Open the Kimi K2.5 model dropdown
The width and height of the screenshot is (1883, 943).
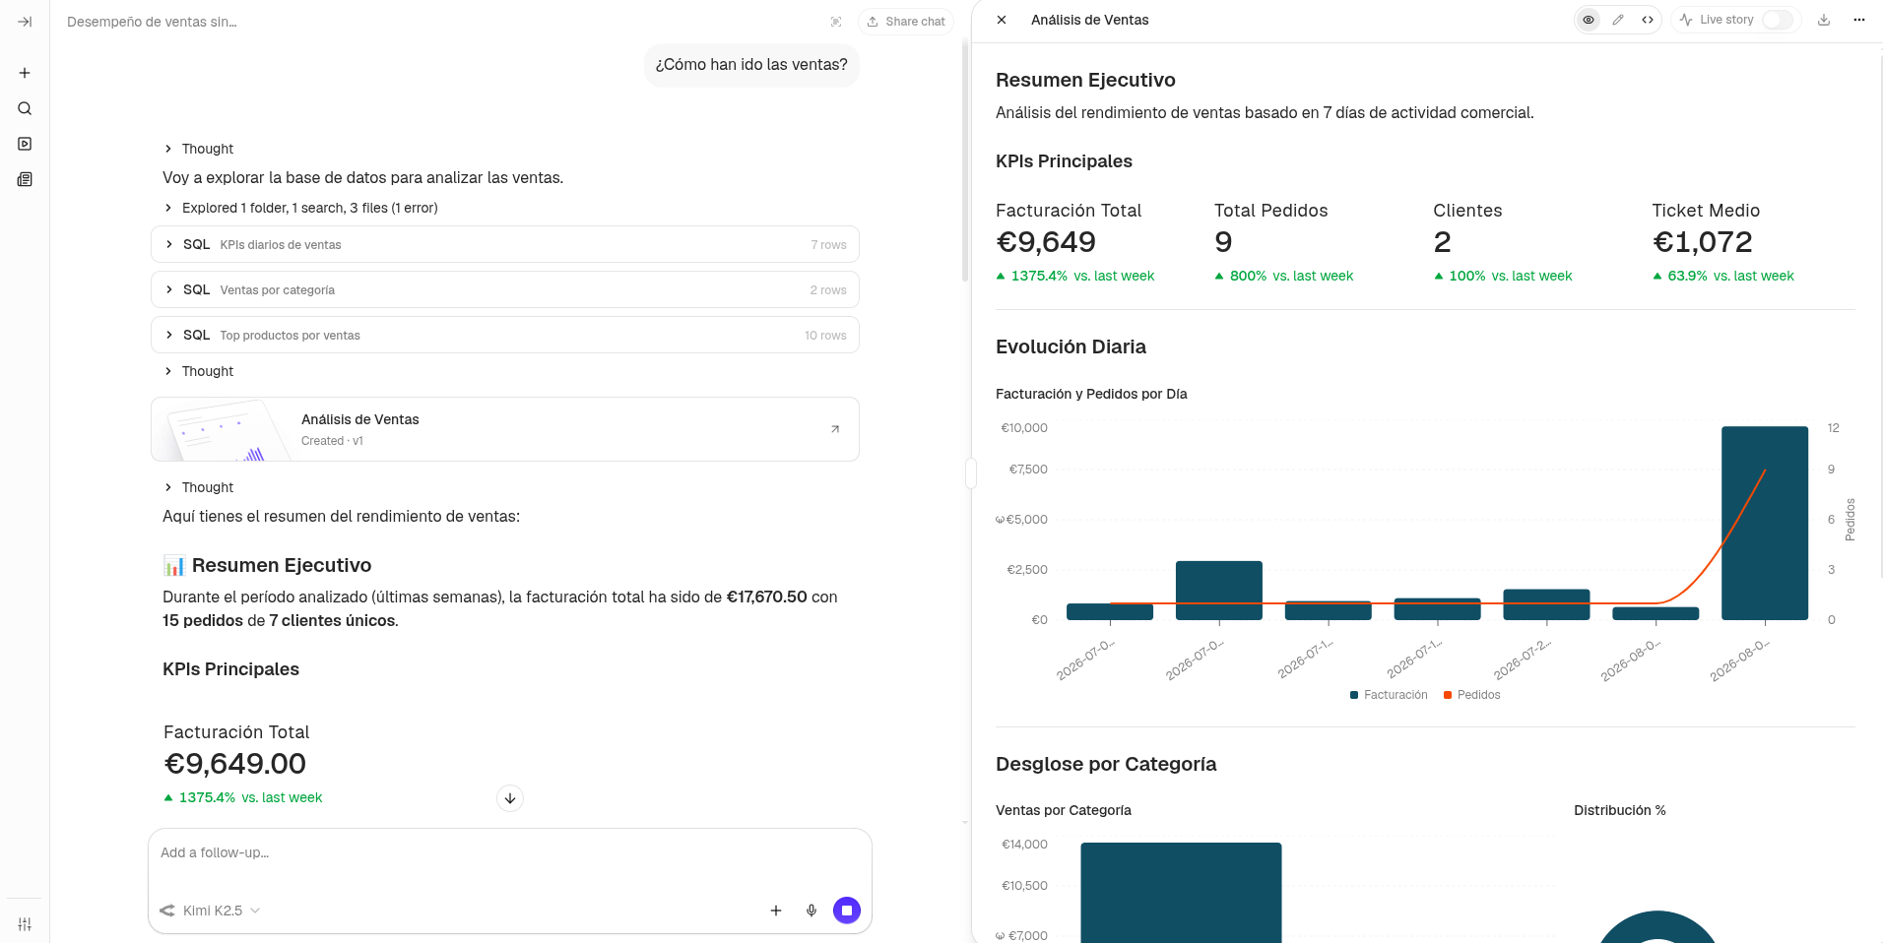tap(210, 911)
